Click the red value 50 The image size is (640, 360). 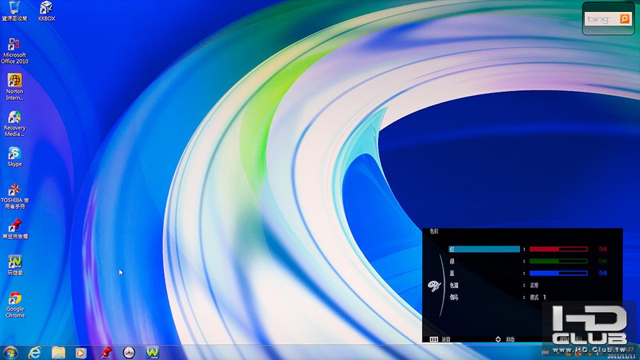[603, 249]
